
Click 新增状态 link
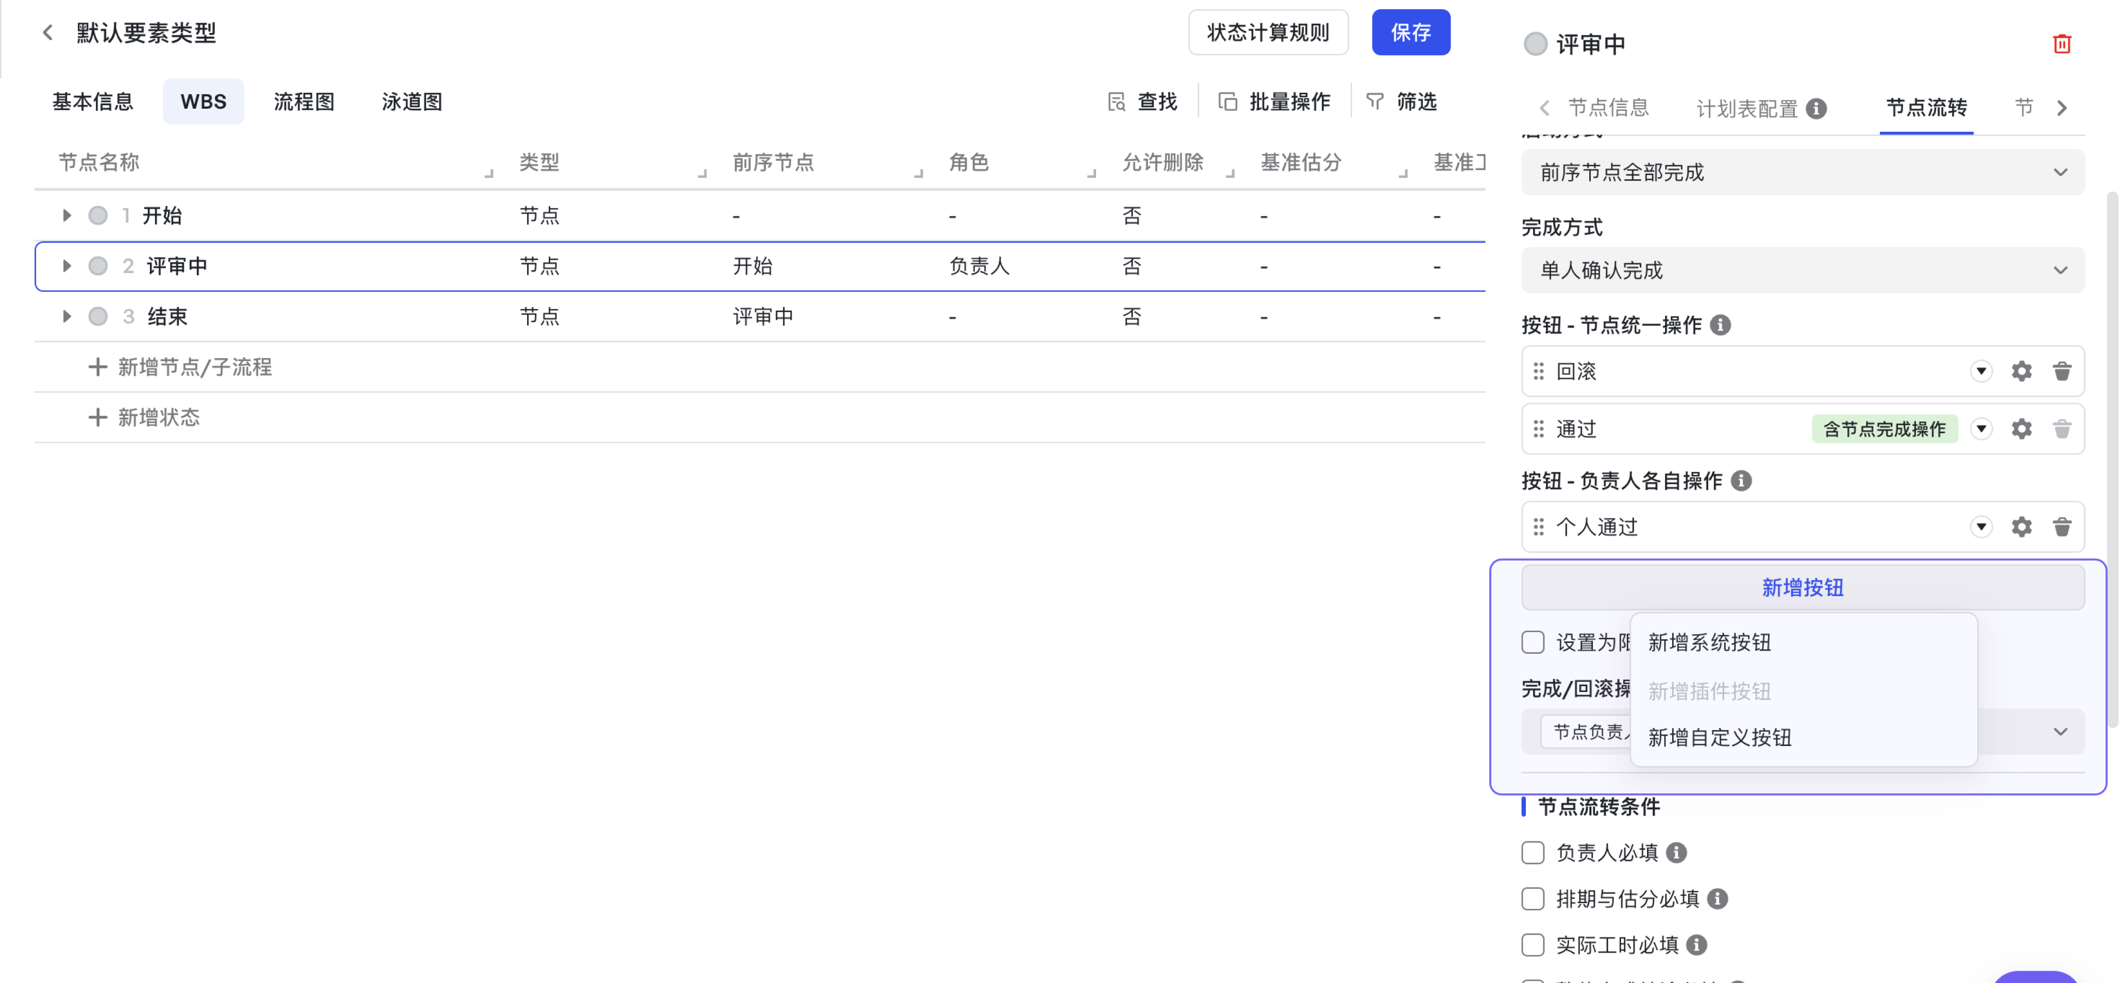(159, 417)
